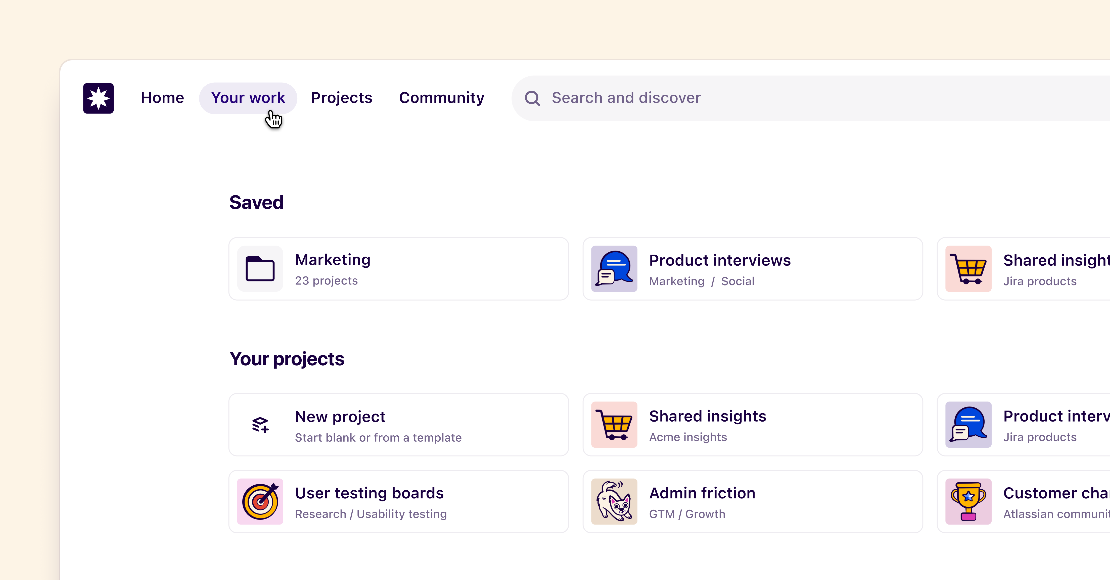Switch to the Projects navigation item
1110x580 pixels.
click(x=342, y=98)
